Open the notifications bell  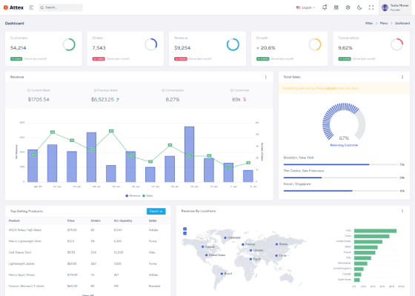click(325, 7)
